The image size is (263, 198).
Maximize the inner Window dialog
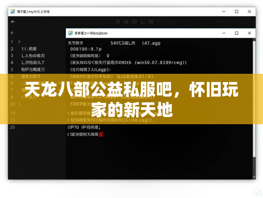click(x=236, y=33)
